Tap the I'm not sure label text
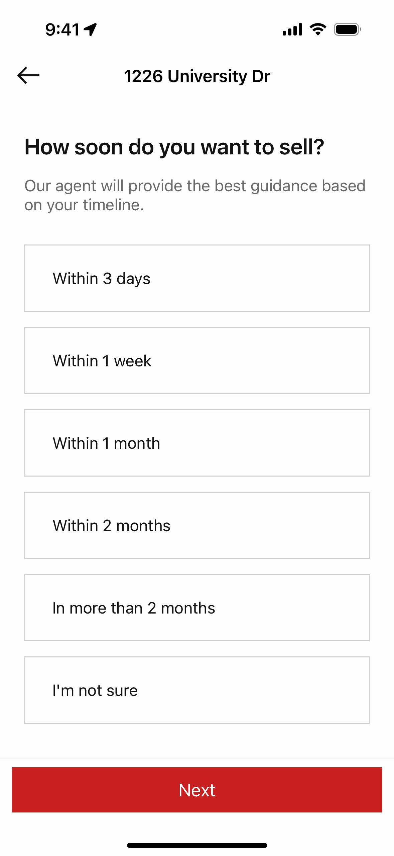The image size is (394, 856). coord(95,691)
